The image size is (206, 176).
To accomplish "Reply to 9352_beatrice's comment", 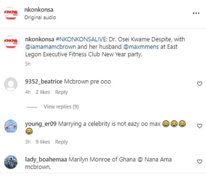I will point(62,92).
